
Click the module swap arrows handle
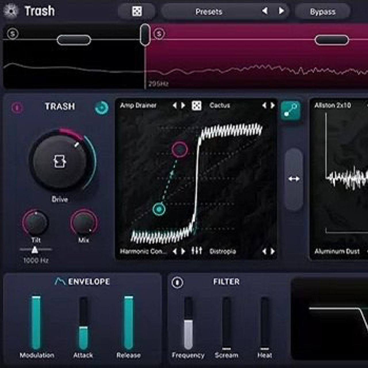(x=294, y=179)
